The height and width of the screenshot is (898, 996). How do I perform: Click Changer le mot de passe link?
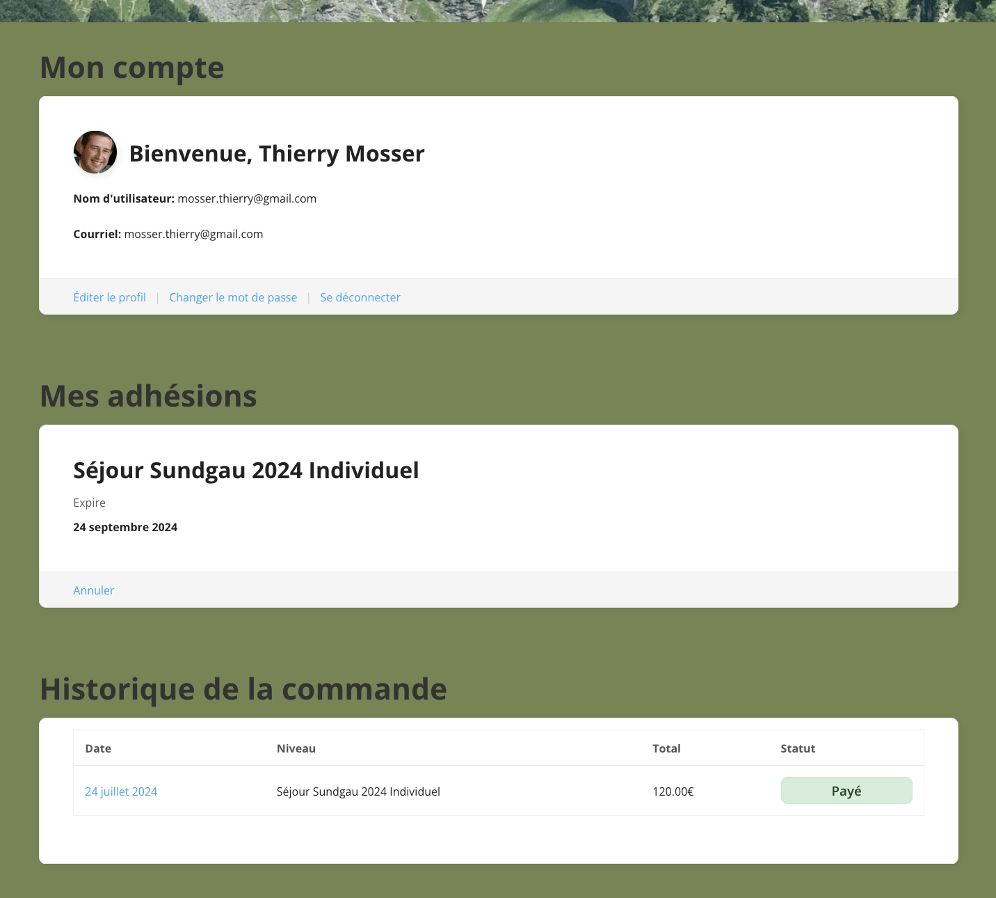(233, 297)
